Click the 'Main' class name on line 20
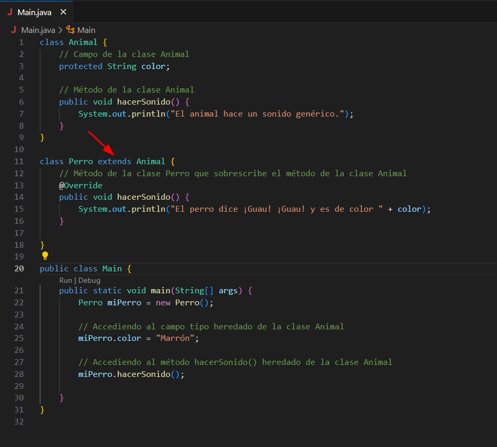This screenshot has width=497, height=447. coord(112,269)
